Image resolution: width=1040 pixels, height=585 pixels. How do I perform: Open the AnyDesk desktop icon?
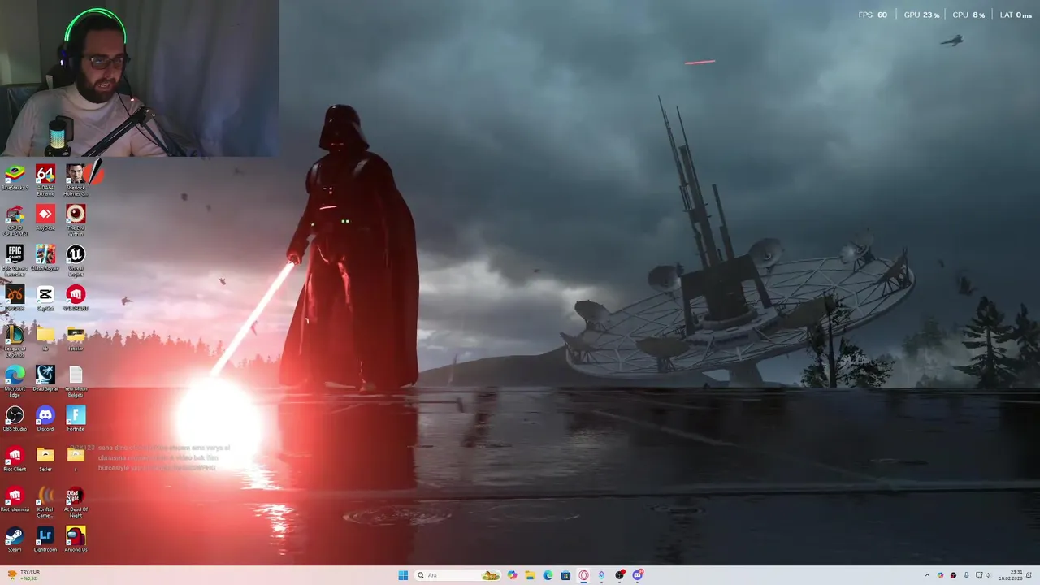click(45, 218)
